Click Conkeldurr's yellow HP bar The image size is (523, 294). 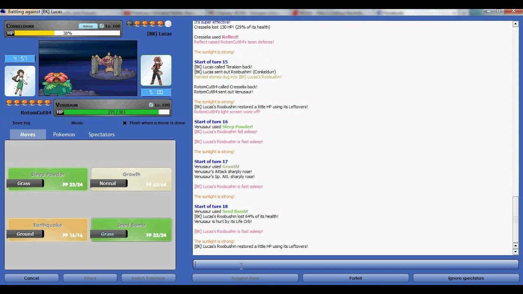34,33
